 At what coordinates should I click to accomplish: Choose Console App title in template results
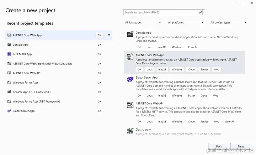[x=143, y=33]
